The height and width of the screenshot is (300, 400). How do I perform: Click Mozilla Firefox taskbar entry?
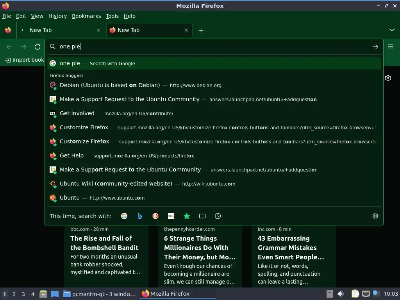coord(178,294)
